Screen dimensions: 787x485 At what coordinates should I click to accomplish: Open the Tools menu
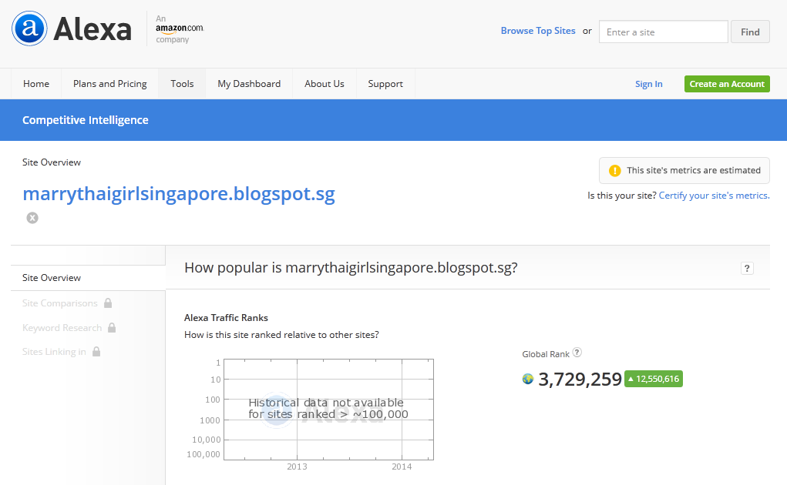182,84
